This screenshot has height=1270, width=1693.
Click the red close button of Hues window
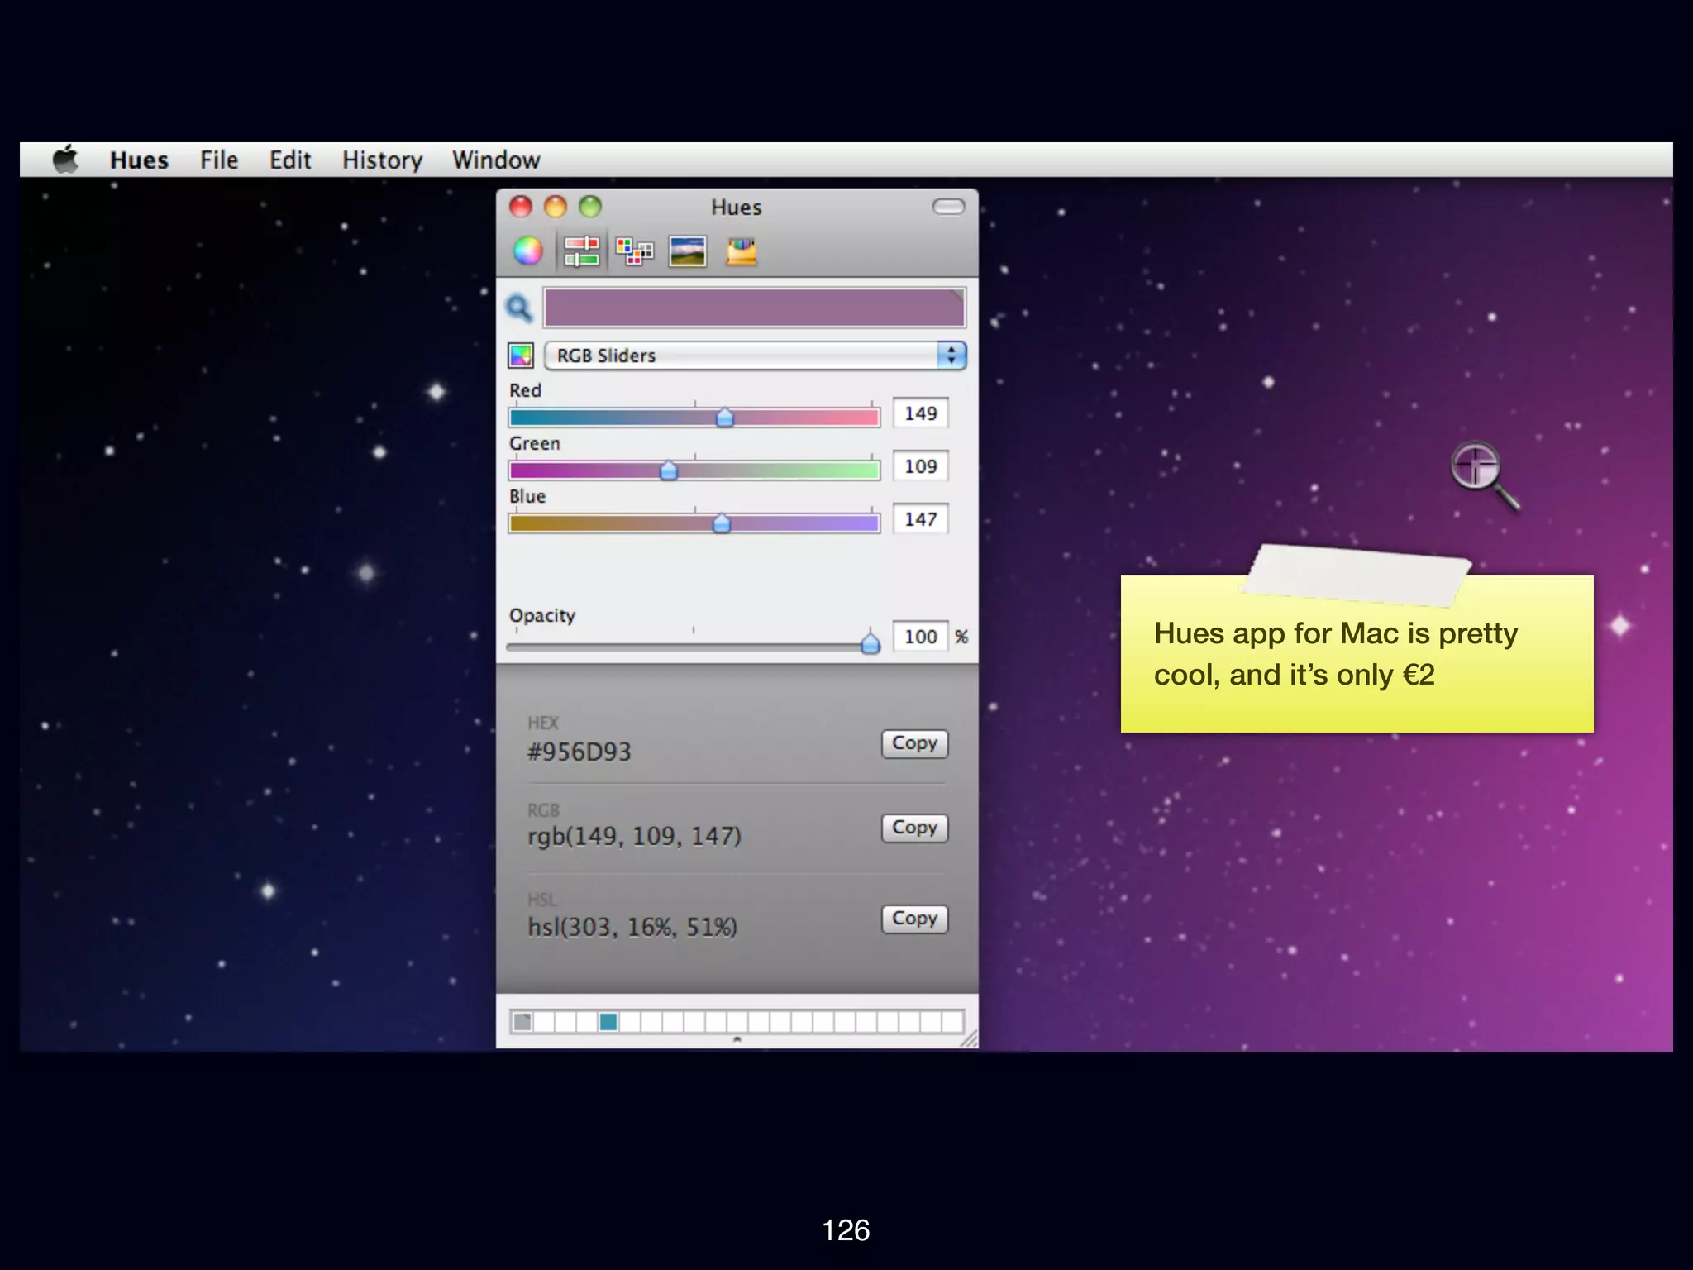click(521, 207)
